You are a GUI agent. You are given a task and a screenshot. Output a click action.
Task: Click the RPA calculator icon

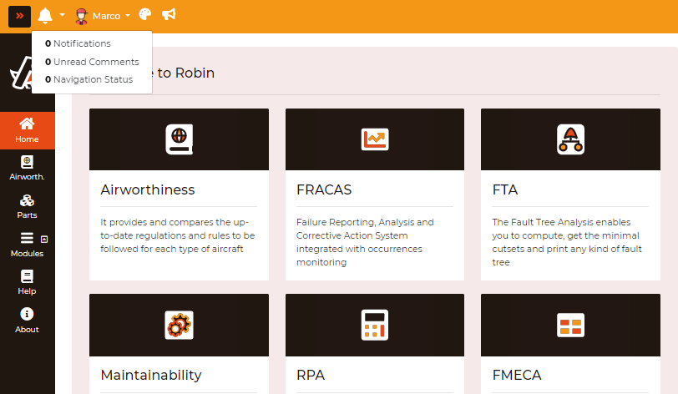(375, 325)
